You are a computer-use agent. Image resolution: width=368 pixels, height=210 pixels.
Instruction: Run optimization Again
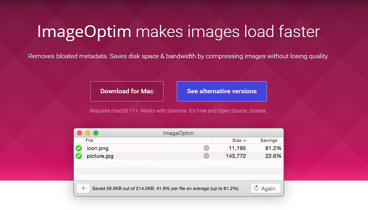click(x=266, y=188)
